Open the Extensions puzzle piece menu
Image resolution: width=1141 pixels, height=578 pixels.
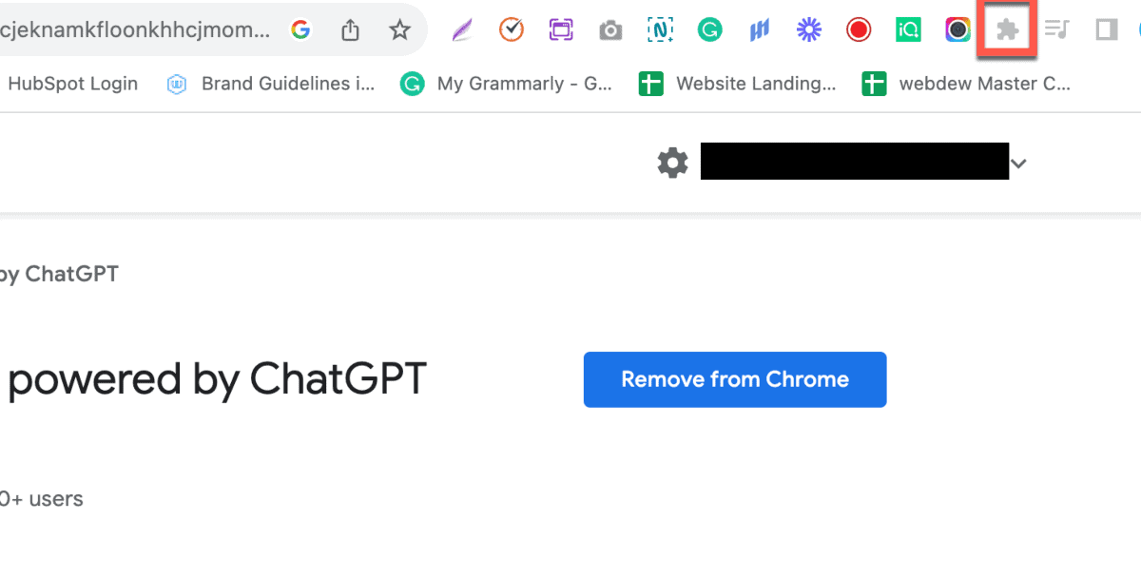[x=1006, y=29]
